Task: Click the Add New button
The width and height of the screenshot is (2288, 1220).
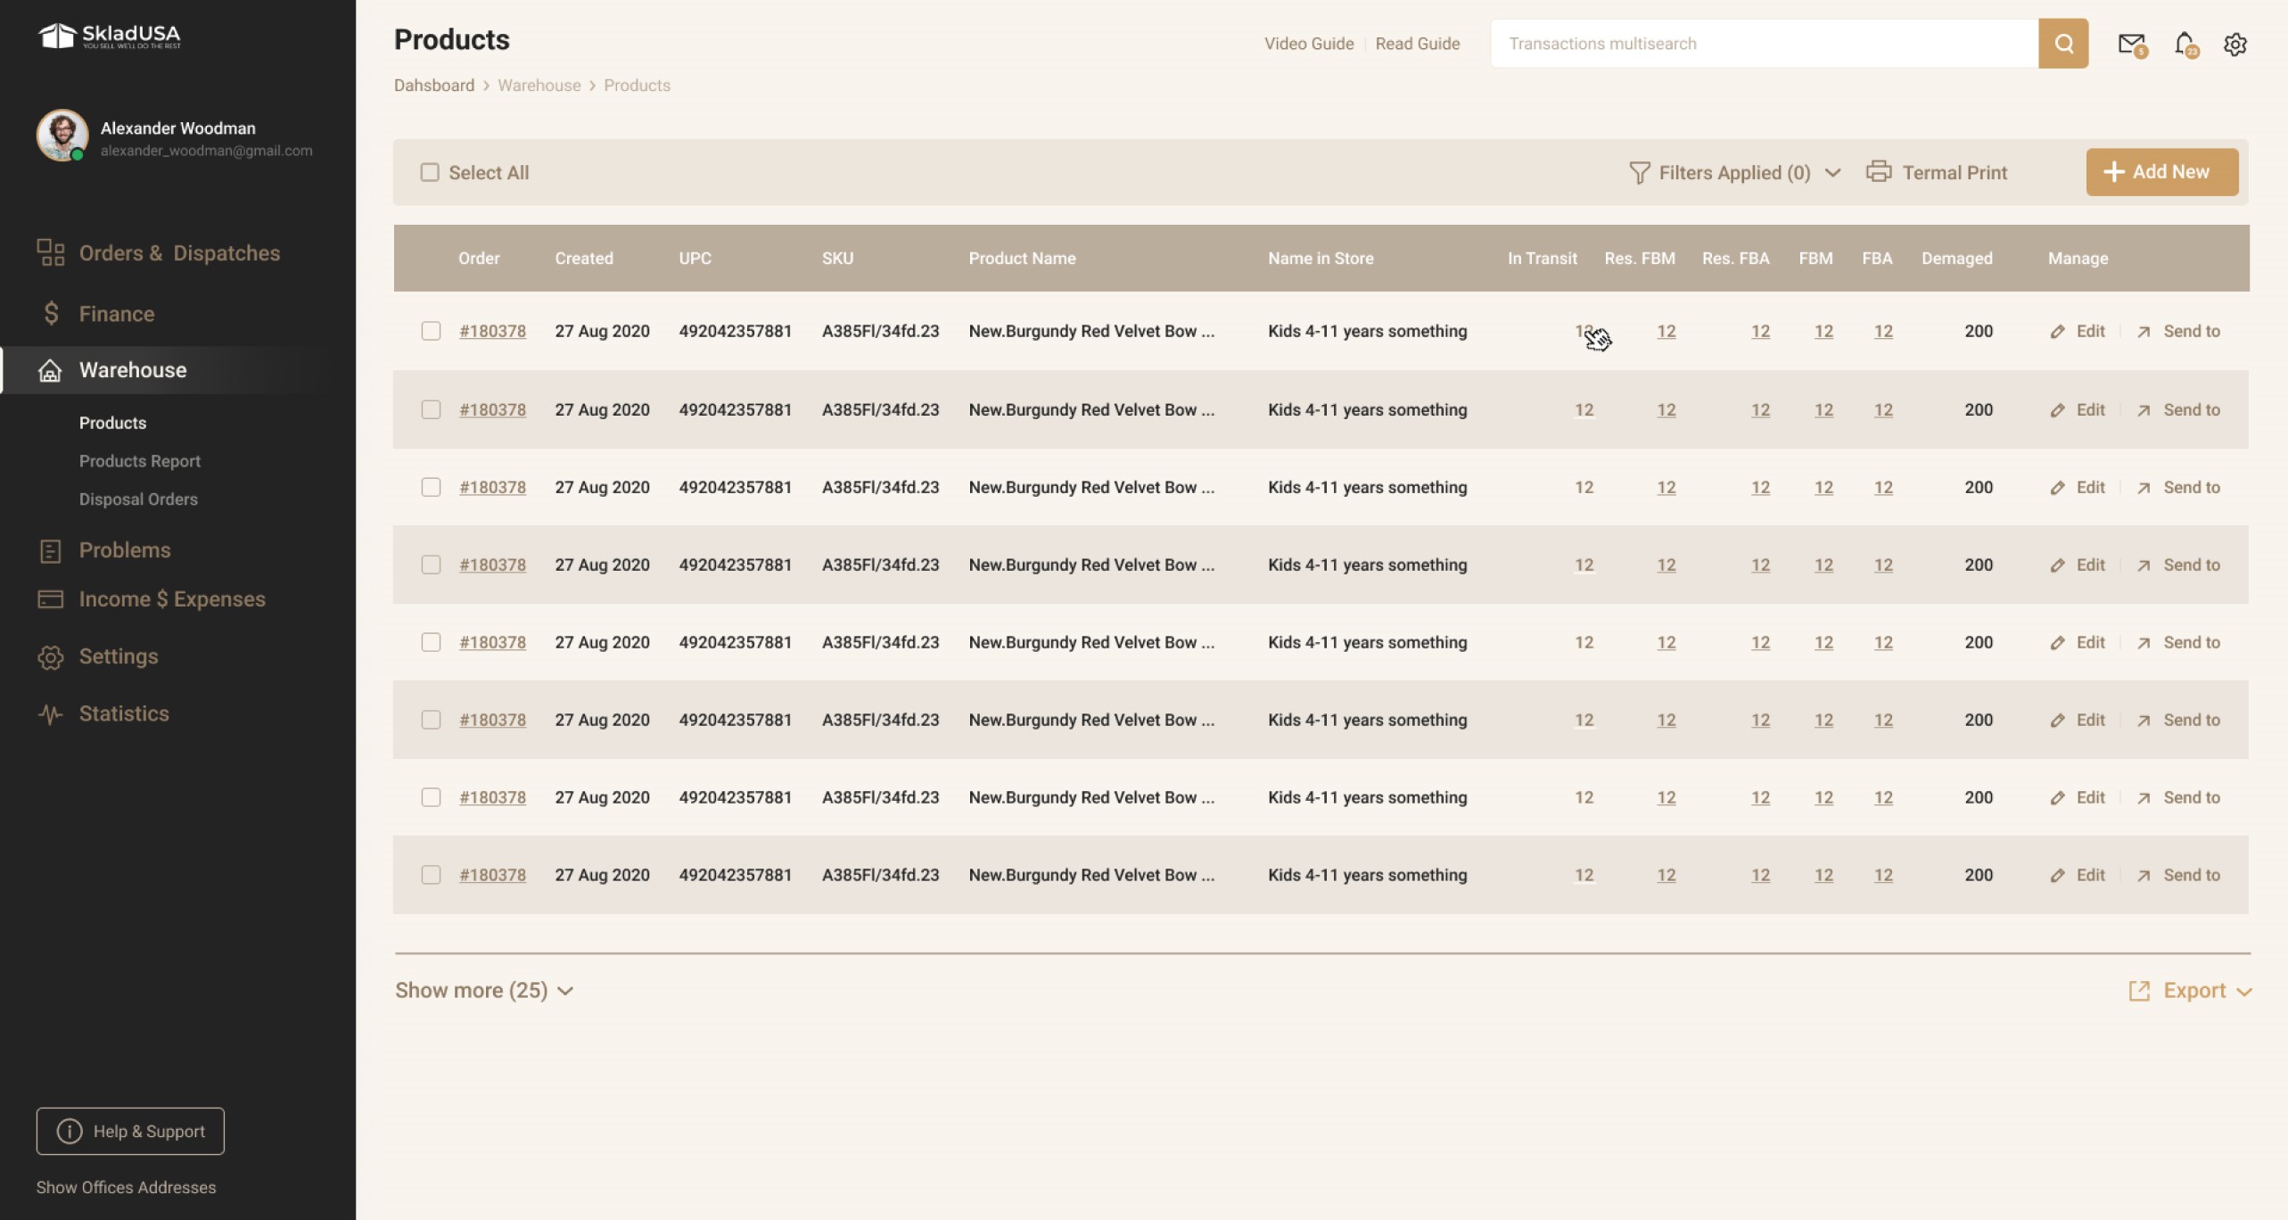Action: pos(2161,171)
